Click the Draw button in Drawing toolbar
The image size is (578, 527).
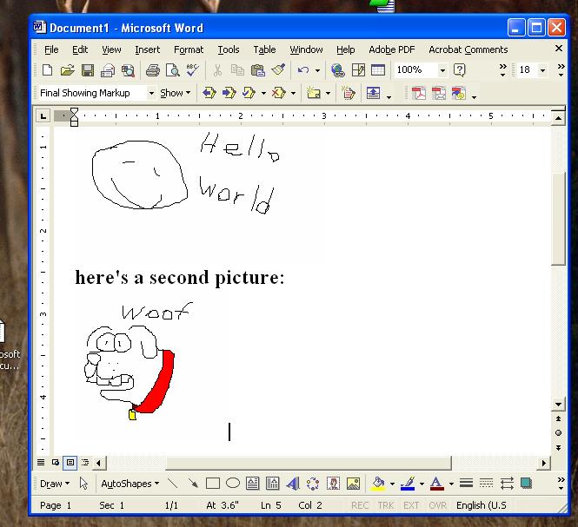(55, 484)
